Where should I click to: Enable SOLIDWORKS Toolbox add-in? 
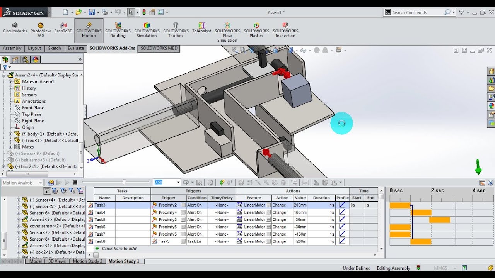click(176, 30)
